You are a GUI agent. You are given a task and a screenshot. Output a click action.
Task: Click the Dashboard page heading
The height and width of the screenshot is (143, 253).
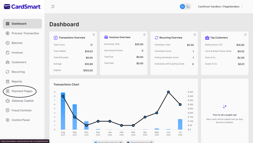click(x=64, y=24)
